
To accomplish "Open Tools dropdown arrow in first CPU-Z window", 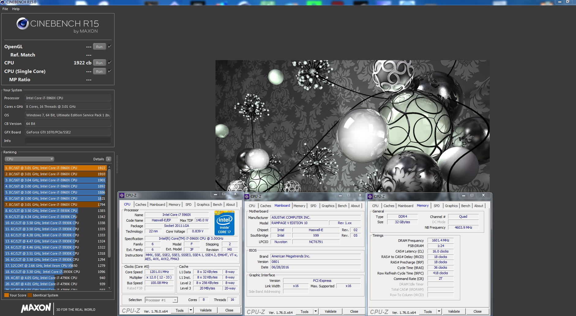I will pos(191,310).
